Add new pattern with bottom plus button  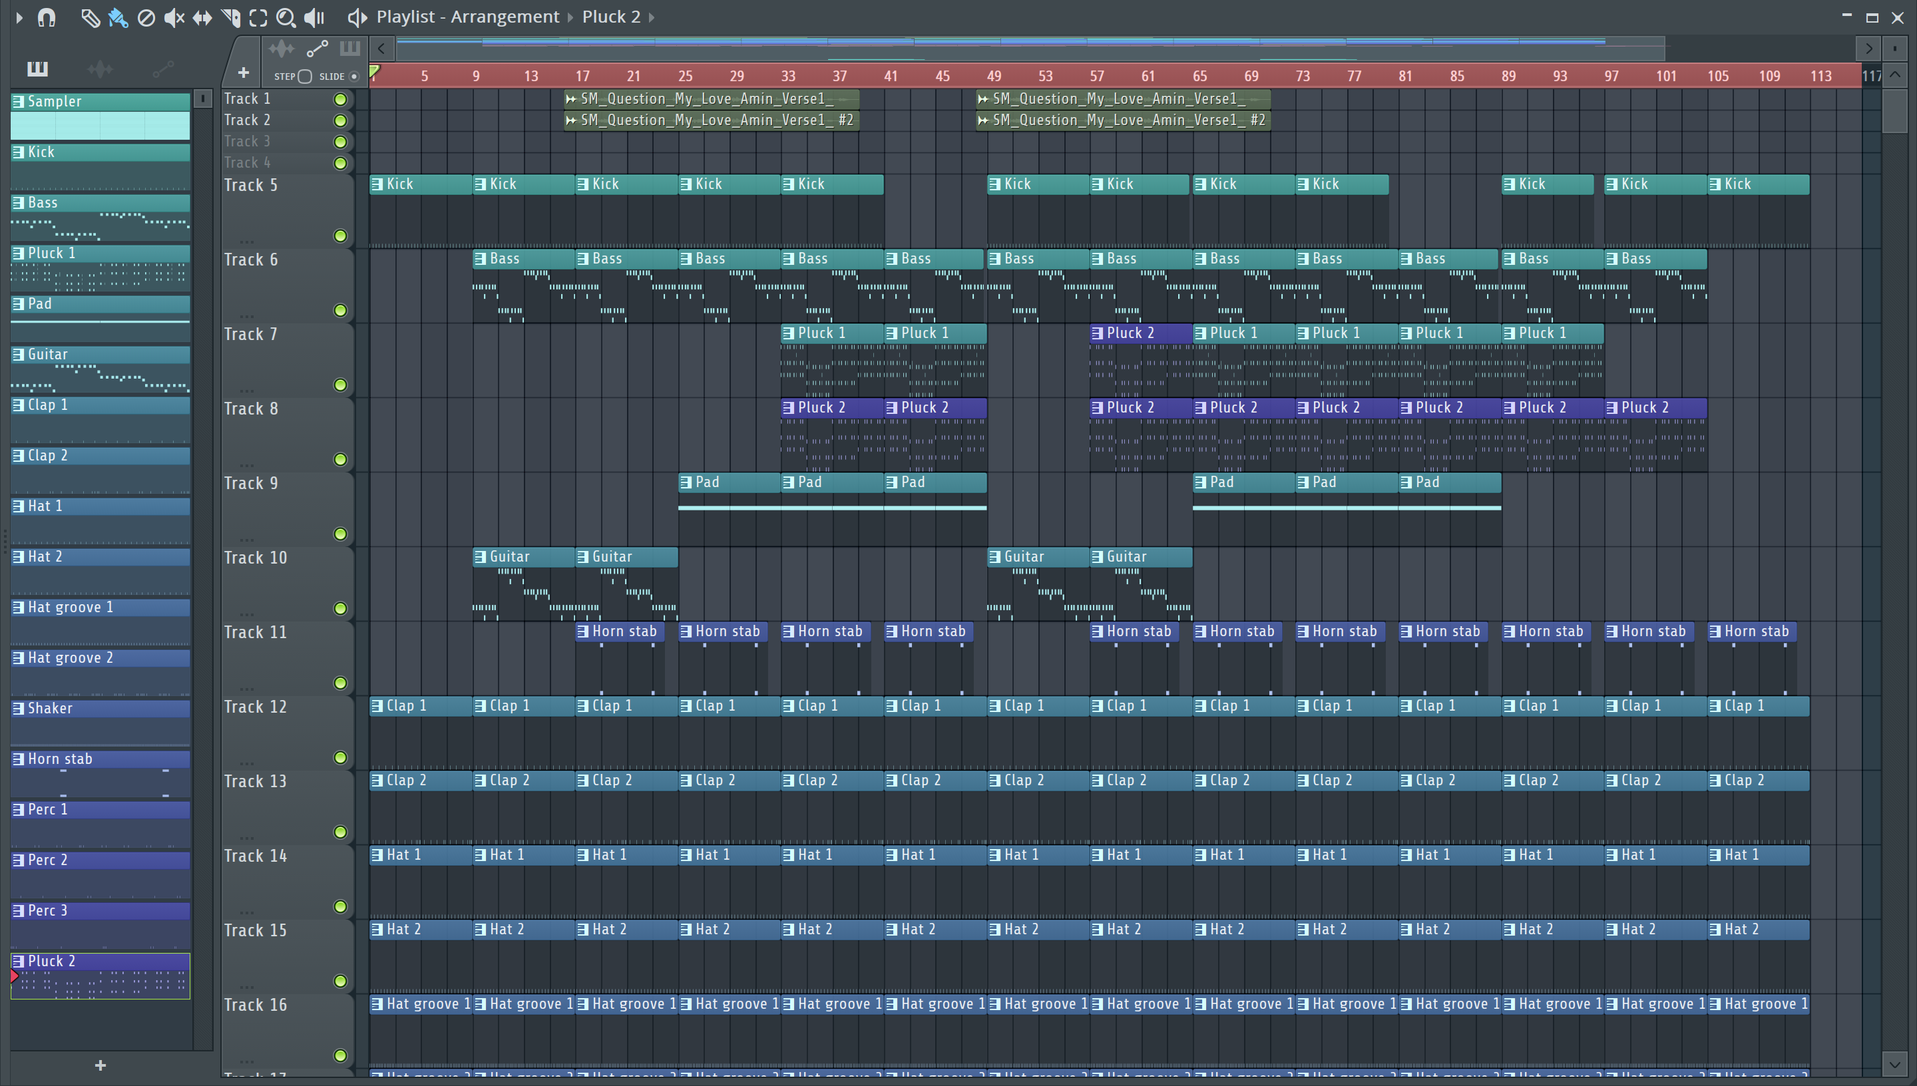tap(101, 1065)
